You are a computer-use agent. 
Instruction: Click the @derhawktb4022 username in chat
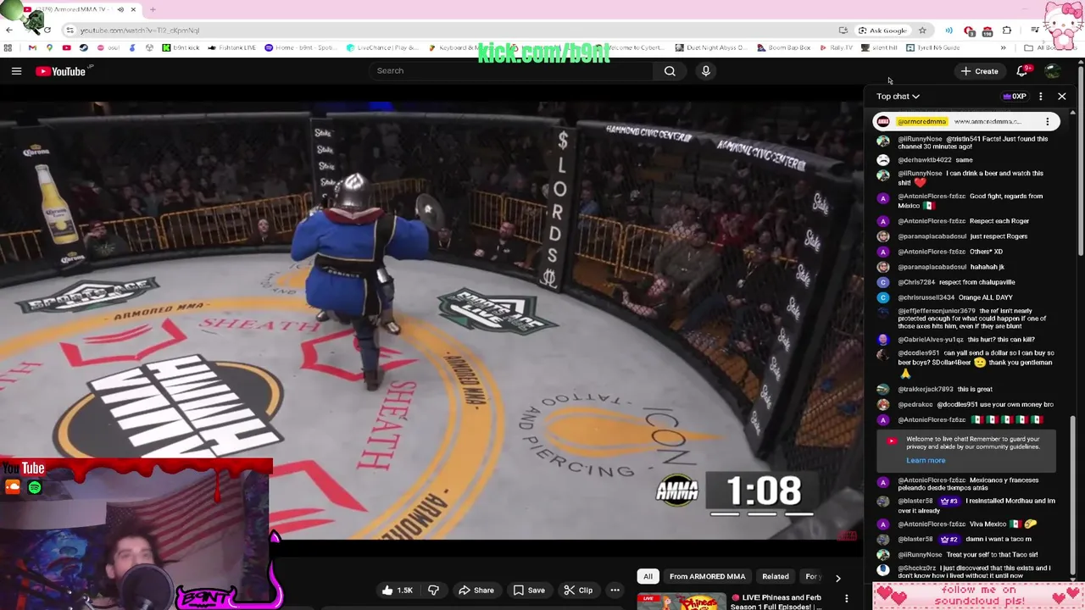(925, 160)
